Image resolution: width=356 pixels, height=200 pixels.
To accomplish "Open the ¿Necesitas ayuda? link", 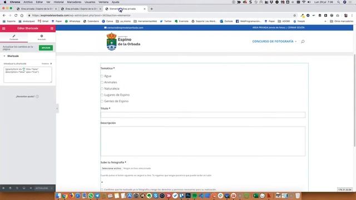I will (27, 96).
